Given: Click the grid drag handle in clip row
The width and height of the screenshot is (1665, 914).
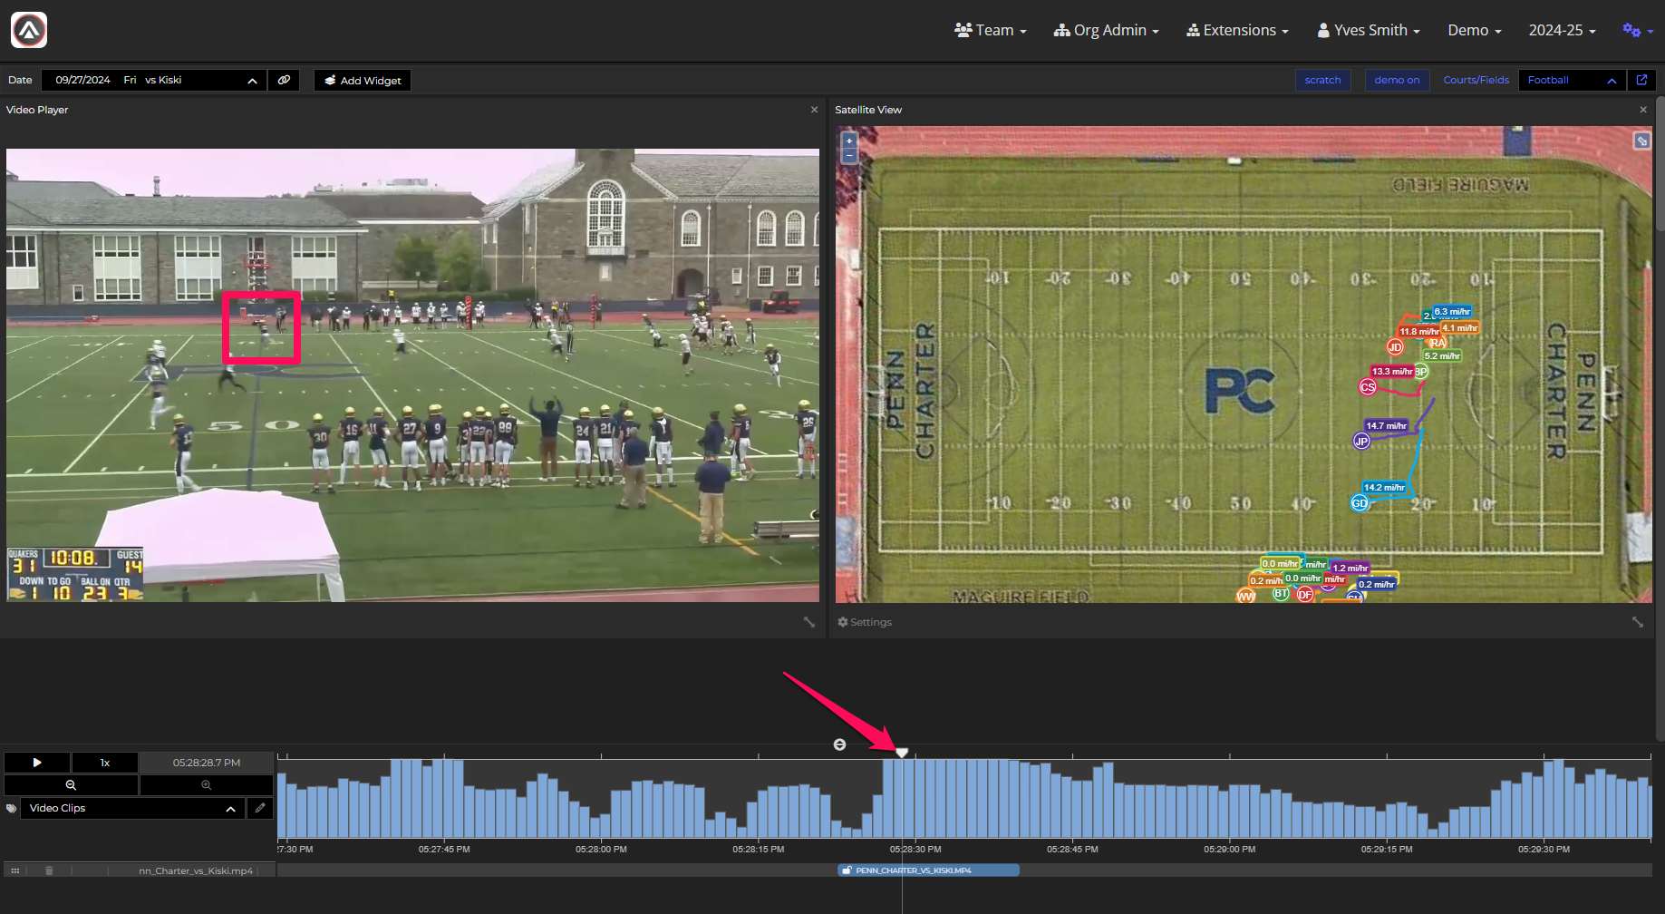Looking at the screenshot, I should pyautogui.click(x=15, y=870).
